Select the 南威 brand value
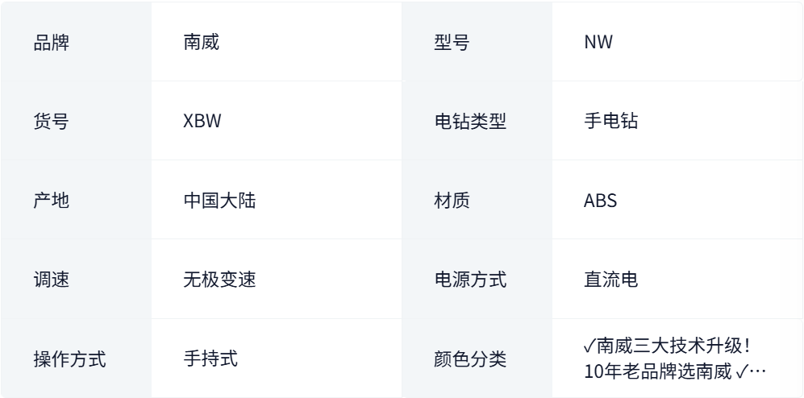This screenshot has width=804, height=398. (x=202, y=42)
